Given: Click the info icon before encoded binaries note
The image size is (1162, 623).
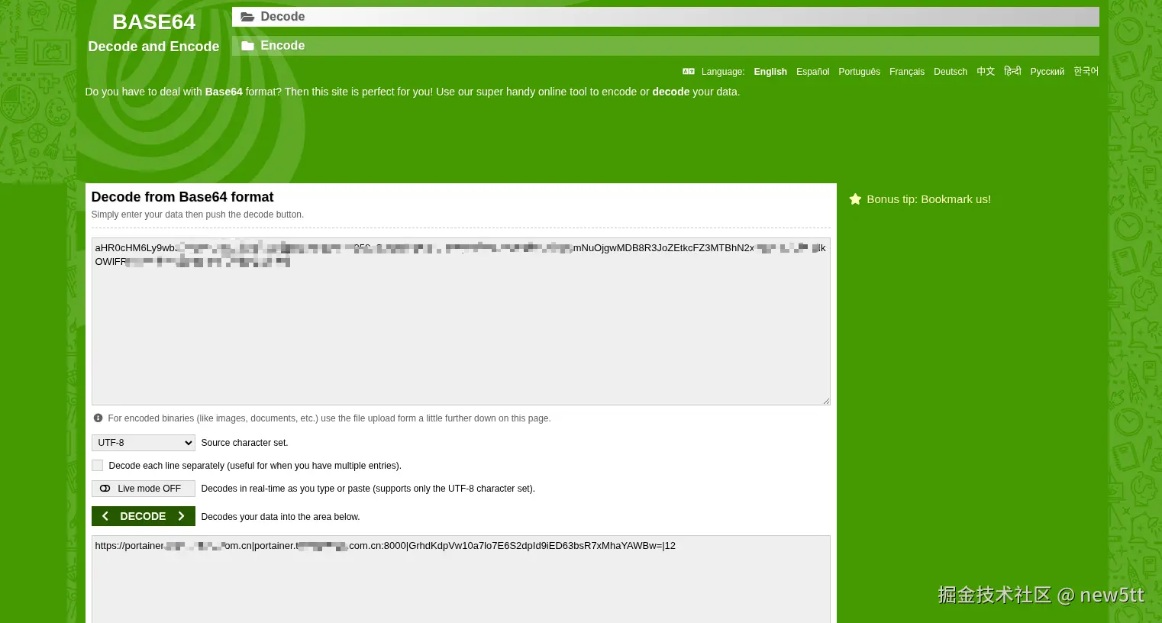Looking at the screenshot, I should [x=98, y=418].
